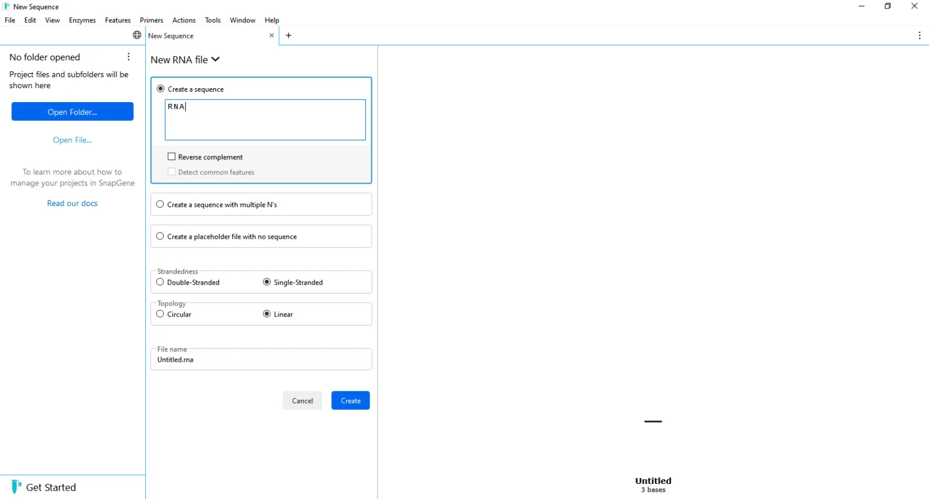This screenshot has height=499, width=929.
Task: Open the Enzymes menu
Action: click(82, 20)
